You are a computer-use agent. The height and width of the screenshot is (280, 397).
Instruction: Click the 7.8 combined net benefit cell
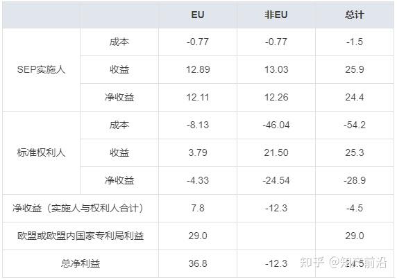(198, 208)
